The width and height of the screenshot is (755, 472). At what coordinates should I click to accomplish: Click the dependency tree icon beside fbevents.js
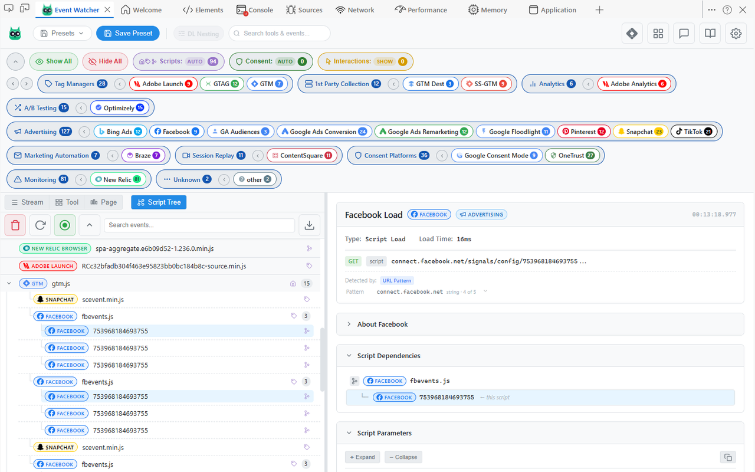354,381
